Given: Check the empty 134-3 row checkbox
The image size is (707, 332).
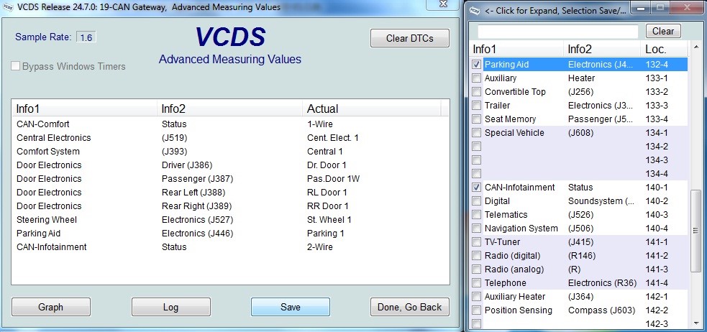Looking at the screenshot, I should (x=477, y=160).
